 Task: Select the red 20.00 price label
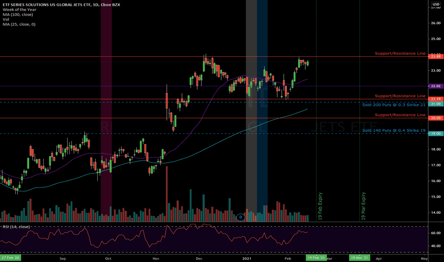[x=435, y=118]
